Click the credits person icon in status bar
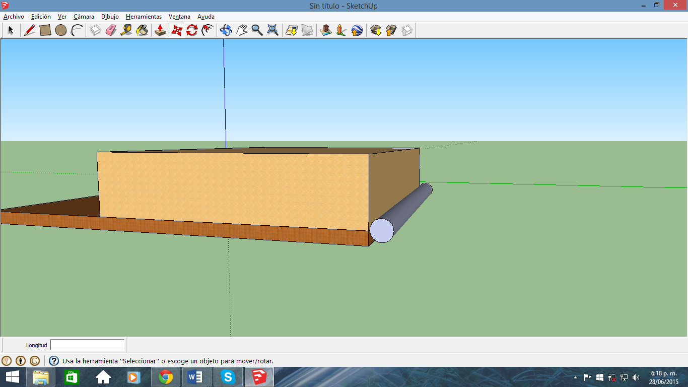This screenshot has height=387, width=688. (x=21, y=361)
